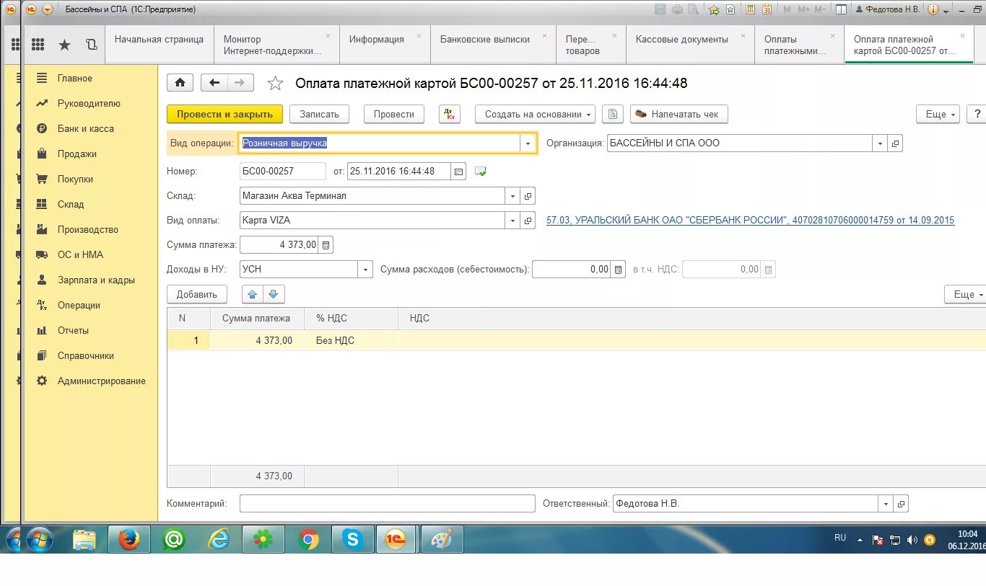Viewport: 986px width, 586px height.
Task: Open calculator for Сумма платежа
Action: (x=326, y=245)
